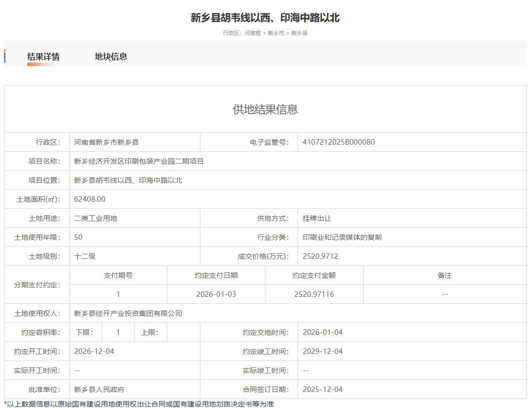Switch to the 结果详情 tab

click(43, 57)
